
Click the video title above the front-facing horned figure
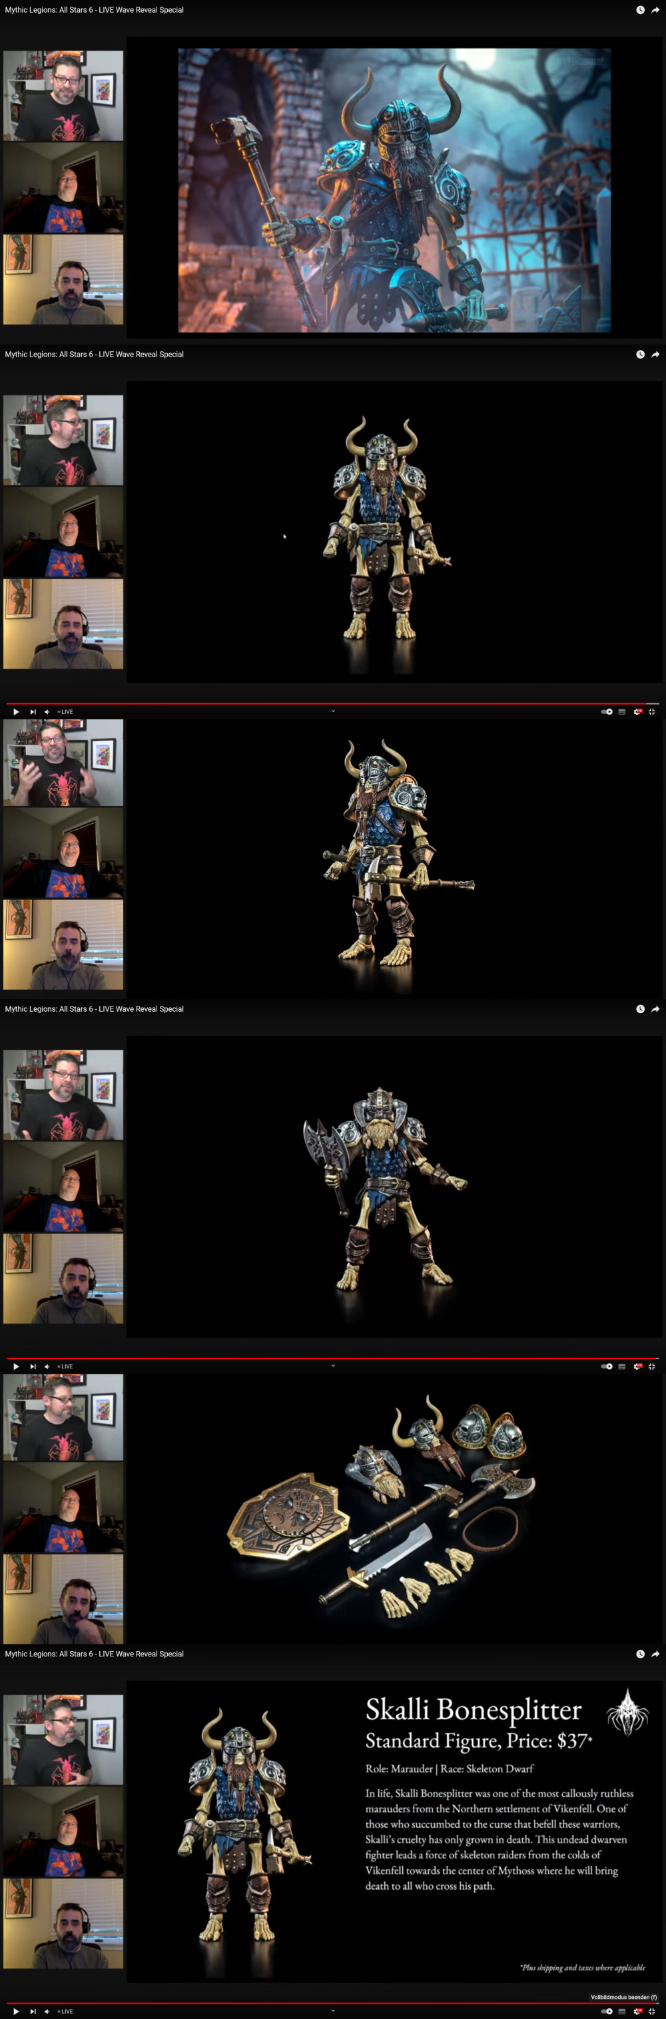coord(94,354)
